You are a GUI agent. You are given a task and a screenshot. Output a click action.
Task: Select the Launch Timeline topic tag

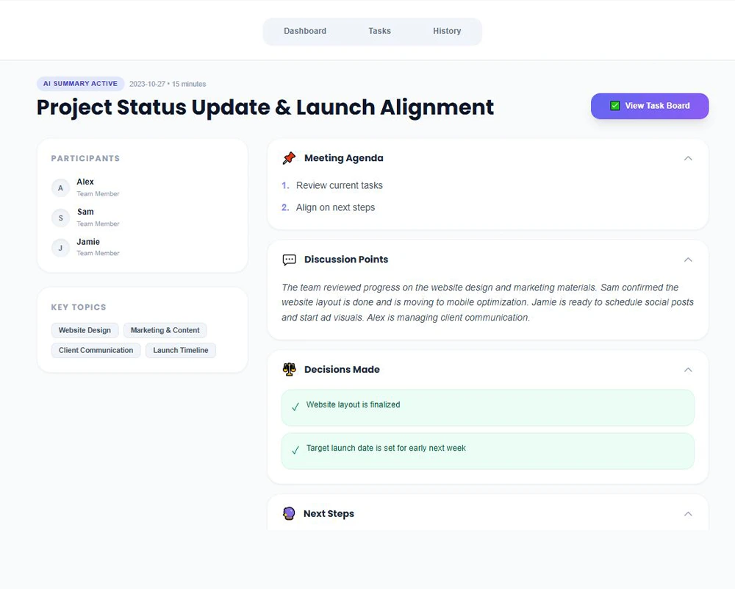pos(181,350)
